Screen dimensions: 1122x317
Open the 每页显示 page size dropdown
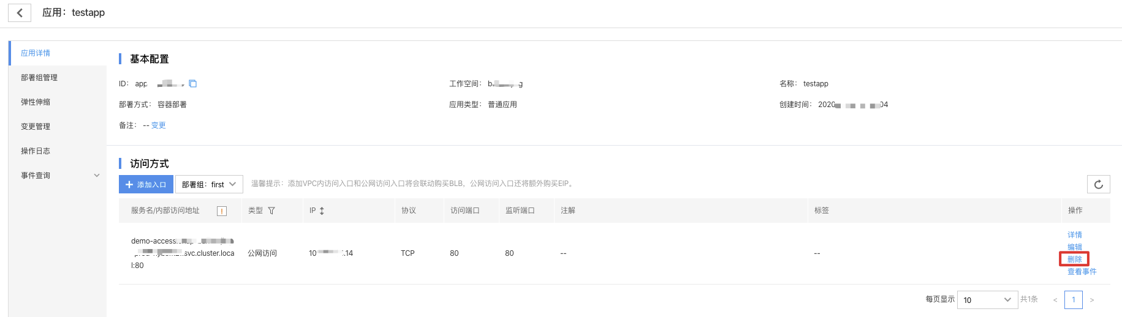[987, 300]
